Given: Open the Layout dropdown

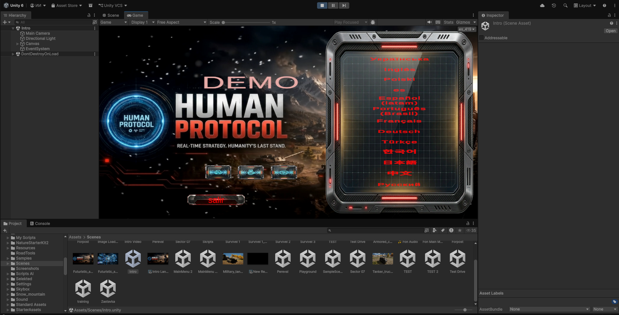Looking at the screenshot, I should (585, 5).
